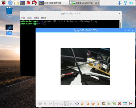Screen dimensions: 136x108
Task: Maximize the terminal window
Action: (x=116, y=14)
